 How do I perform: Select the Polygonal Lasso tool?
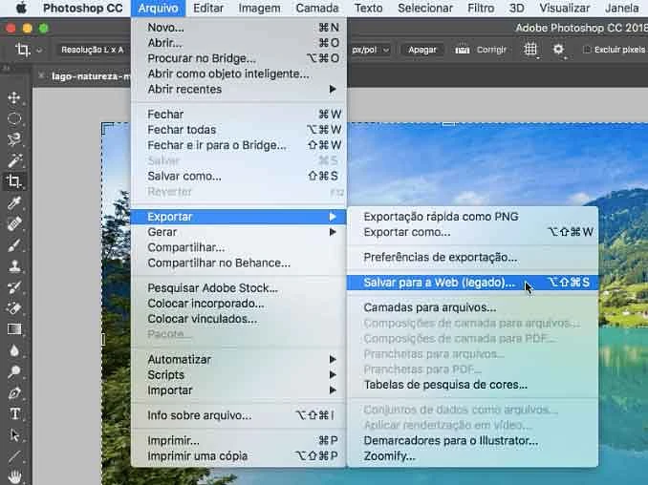(x=14, y=139)
